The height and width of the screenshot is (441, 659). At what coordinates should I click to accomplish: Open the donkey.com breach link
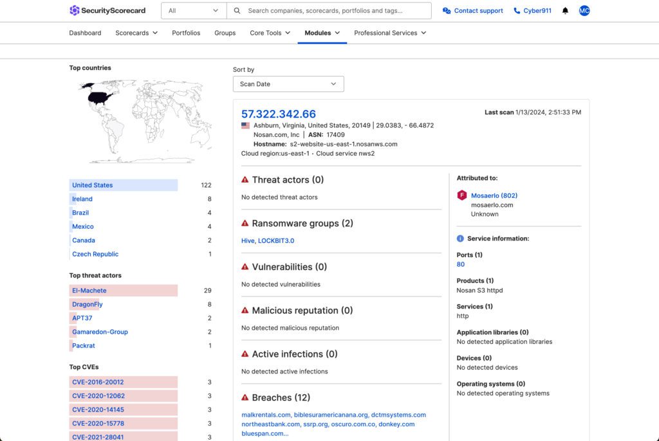click(396, 424)
